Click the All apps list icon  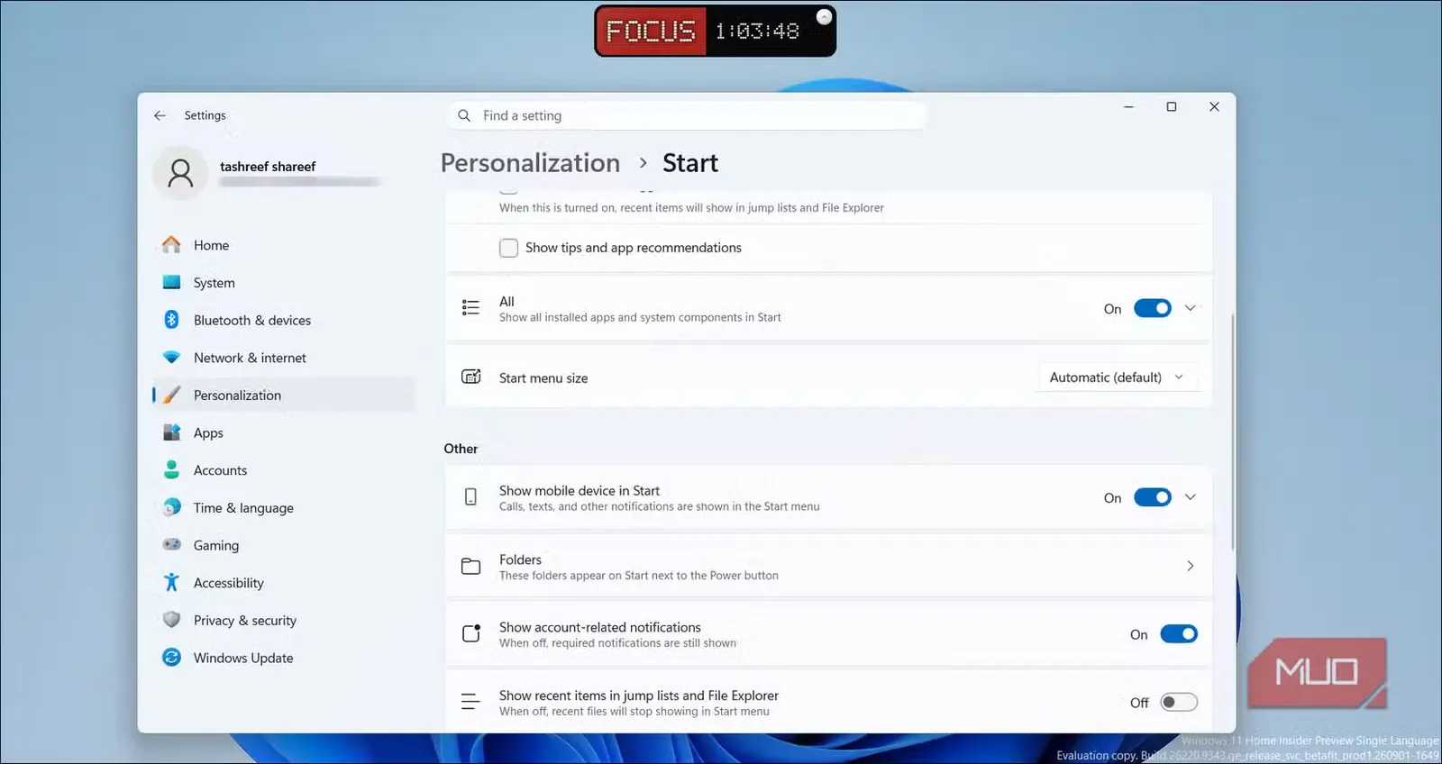coord(470,308)
